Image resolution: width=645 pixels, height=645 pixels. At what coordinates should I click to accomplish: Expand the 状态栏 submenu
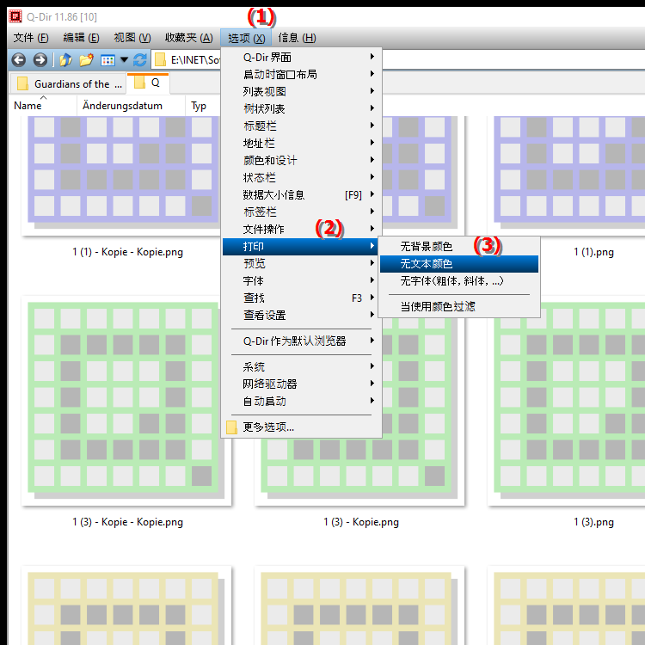[x=302, y=177]
